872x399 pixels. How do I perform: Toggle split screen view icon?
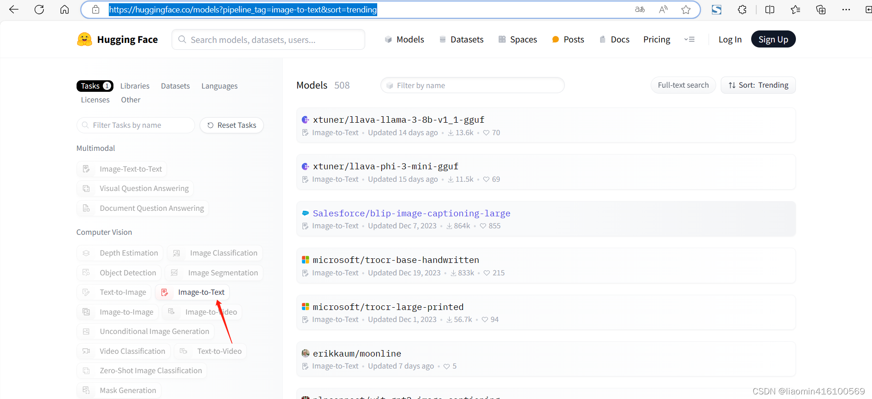tap(770, 10)
